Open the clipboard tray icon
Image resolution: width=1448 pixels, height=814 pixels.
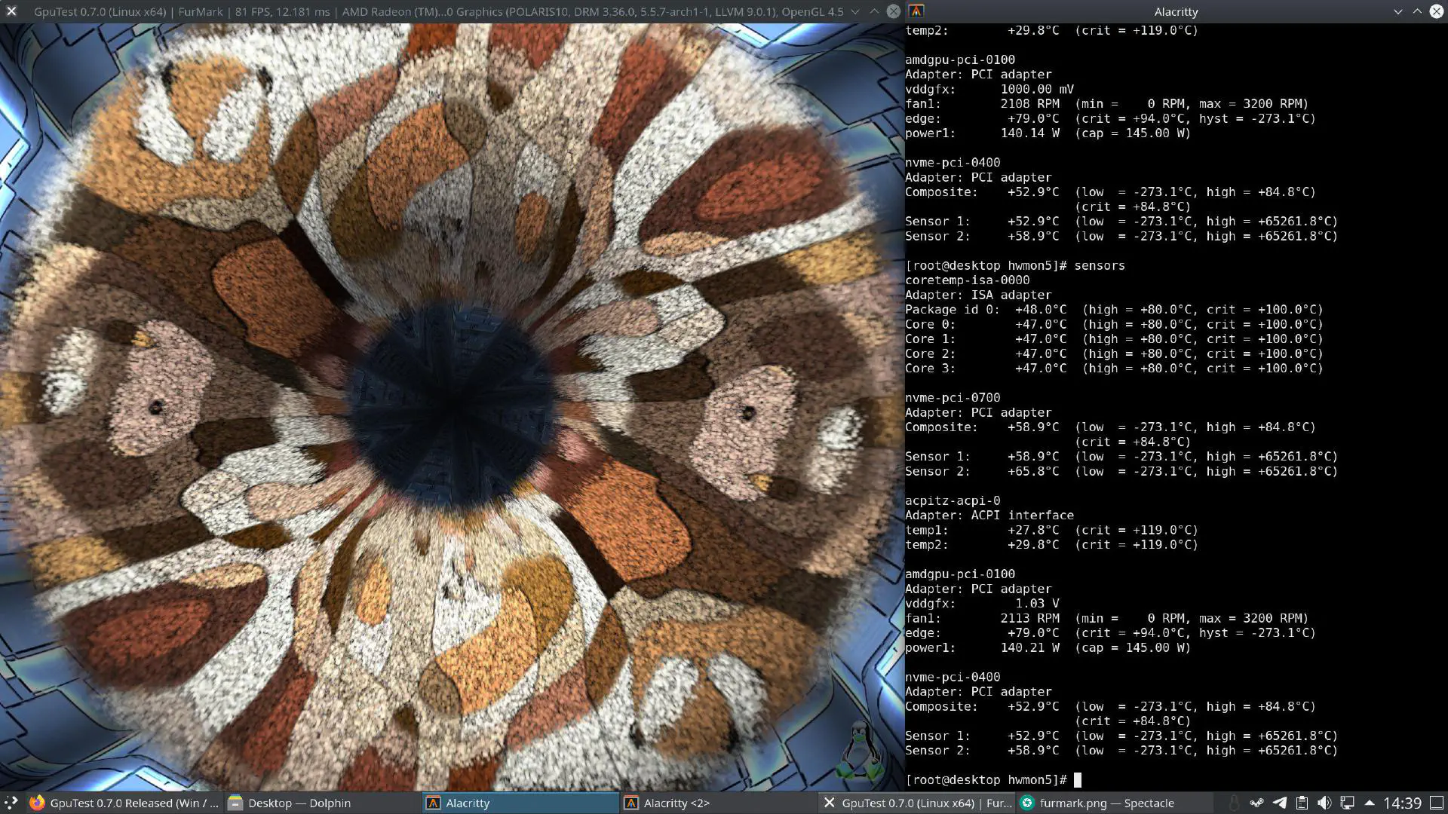pyautogui.click(x=1302, y=803)
